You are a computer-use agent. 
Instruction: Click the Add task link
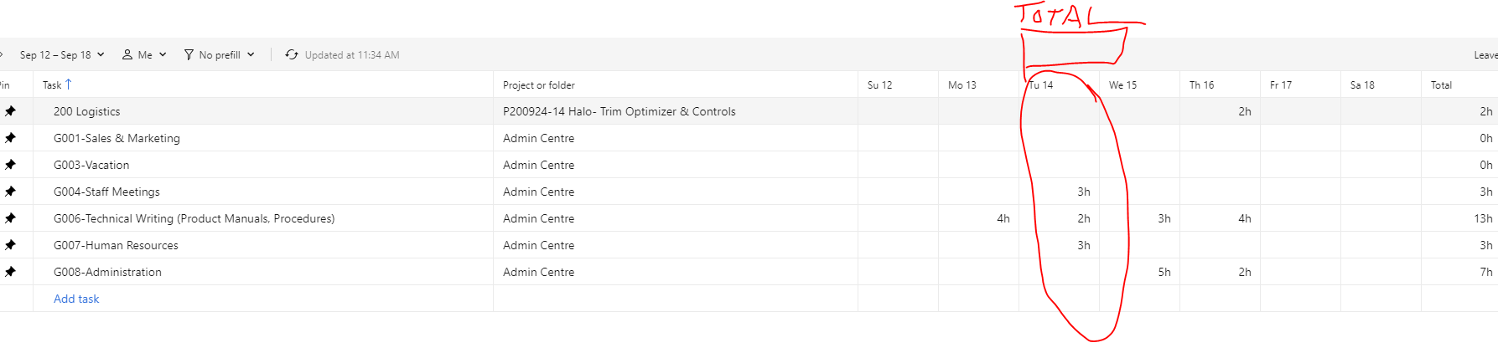(x=76, y=299)
